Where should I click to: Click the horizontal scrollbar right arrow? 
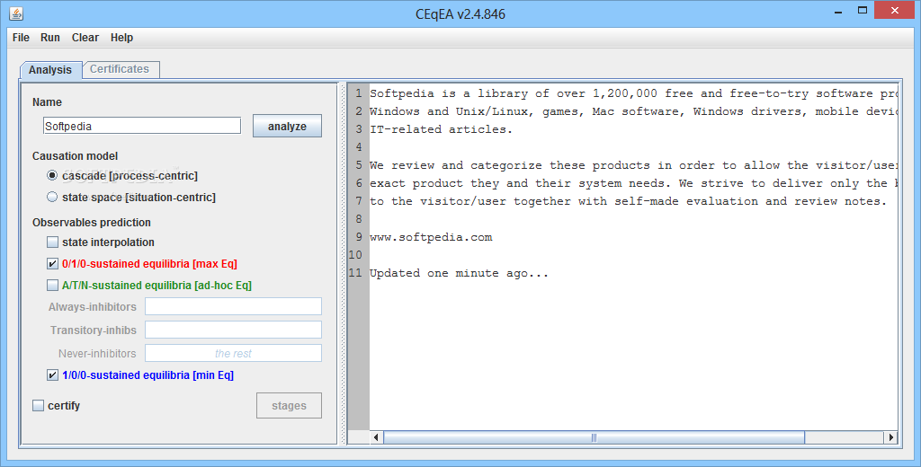click(x=890, y=437)
